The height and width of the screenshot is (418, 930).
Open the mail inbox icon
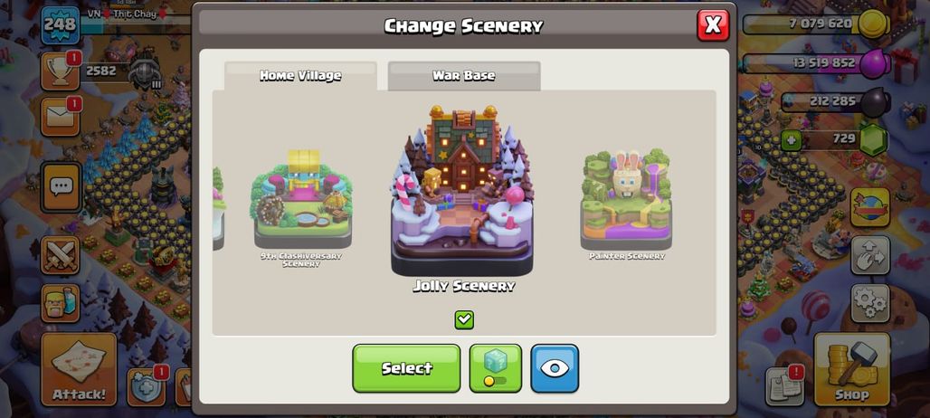click(x=60, y=117)
